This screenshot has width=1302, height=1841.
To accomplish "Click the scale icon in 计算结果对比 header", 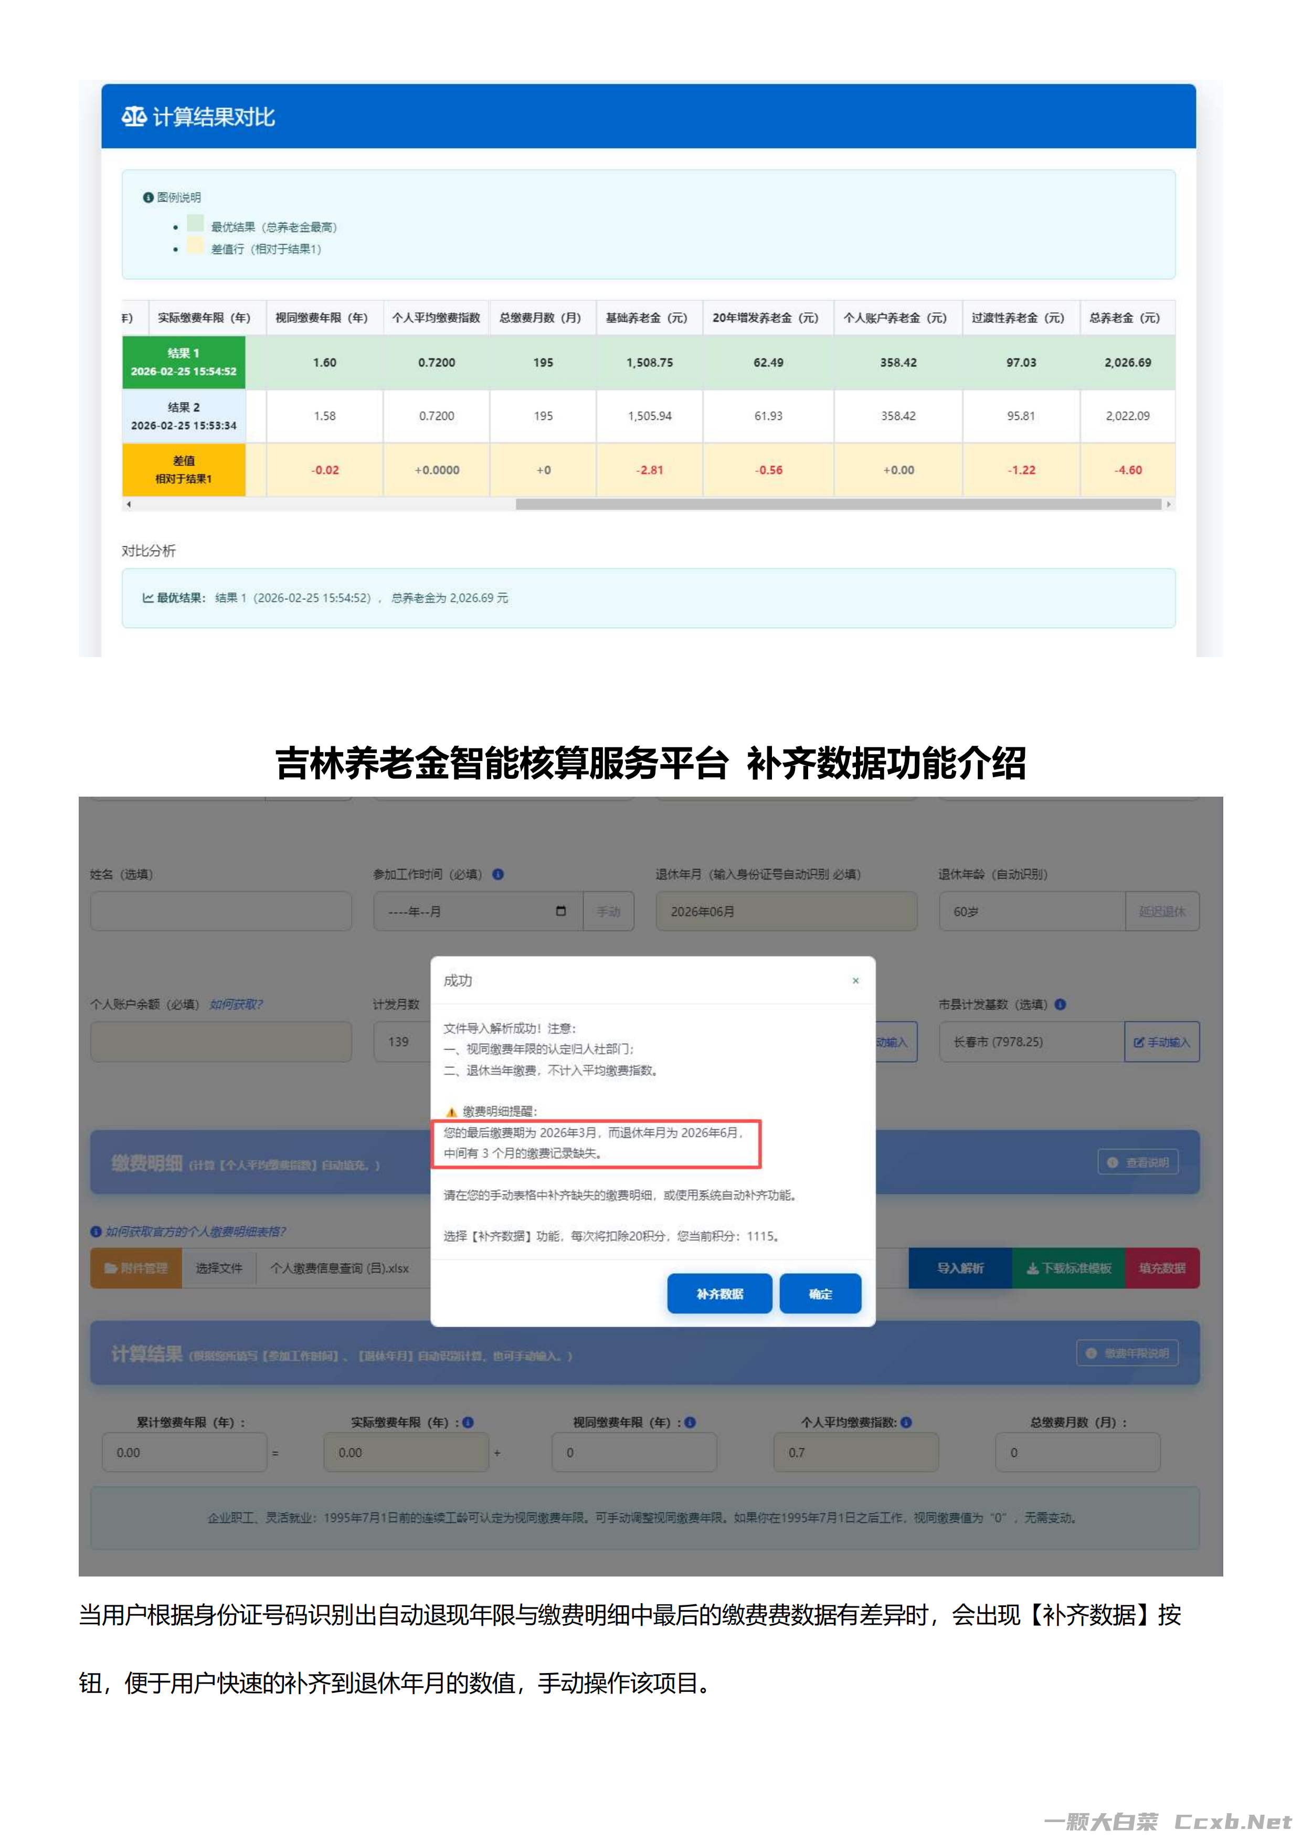I will pos(134,117).
